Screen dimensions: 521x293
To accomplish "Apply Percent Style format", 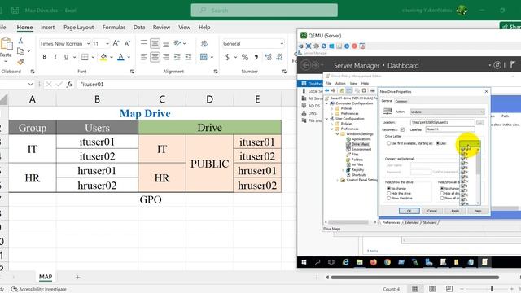I will tap(245, 57).
